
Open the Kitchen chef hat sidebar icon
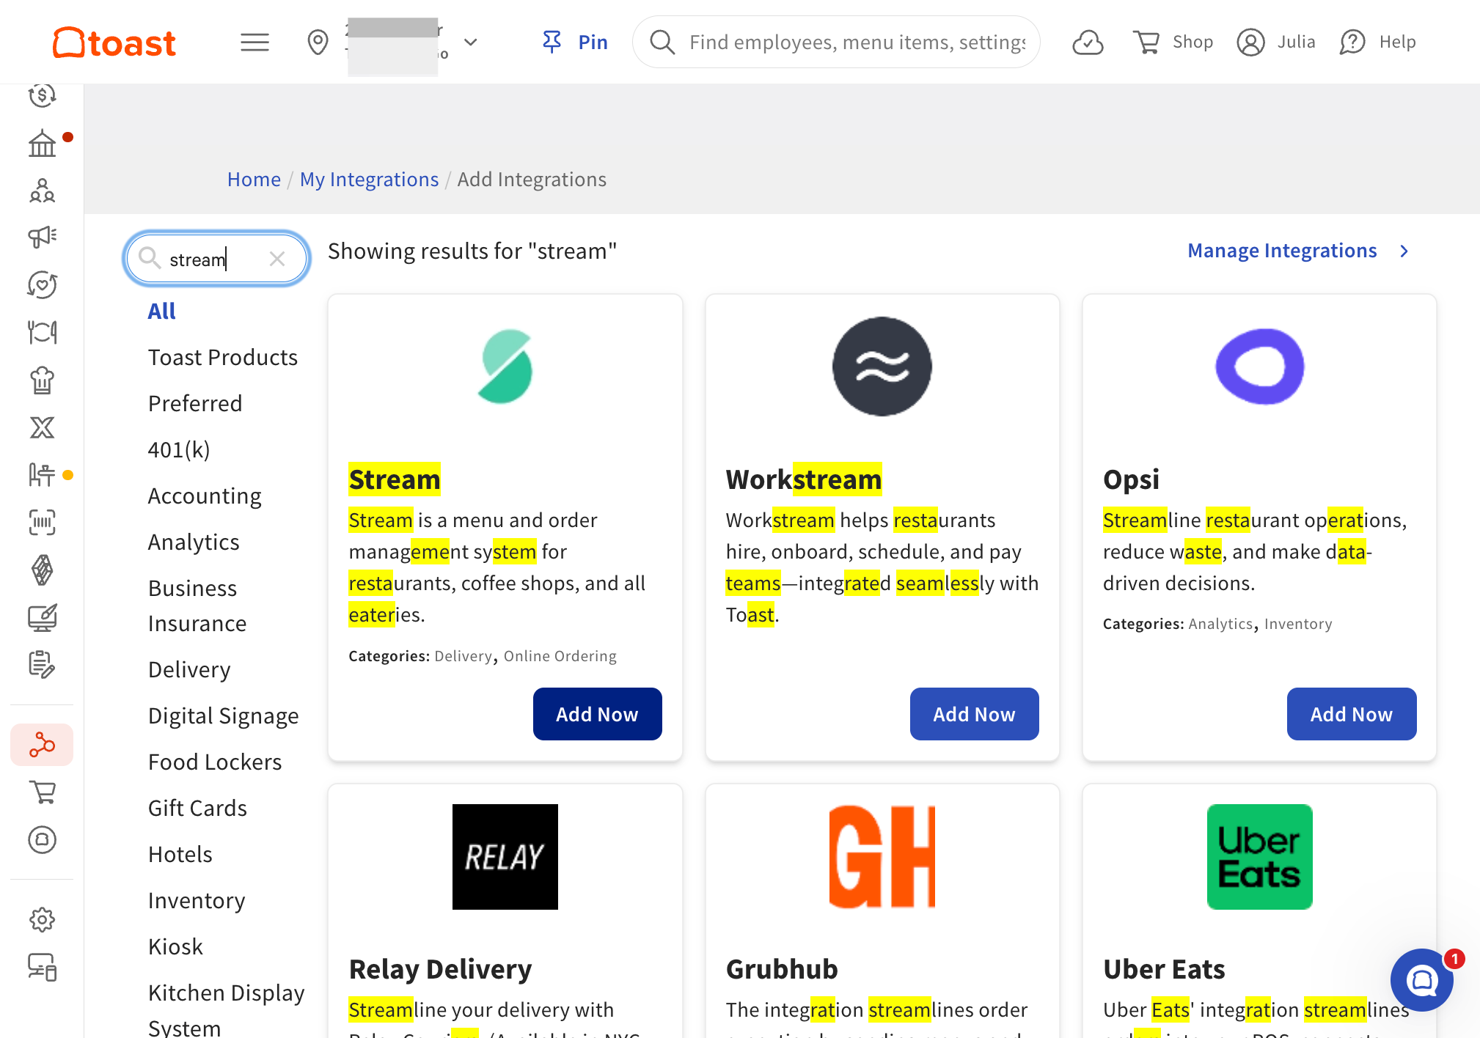42,380
